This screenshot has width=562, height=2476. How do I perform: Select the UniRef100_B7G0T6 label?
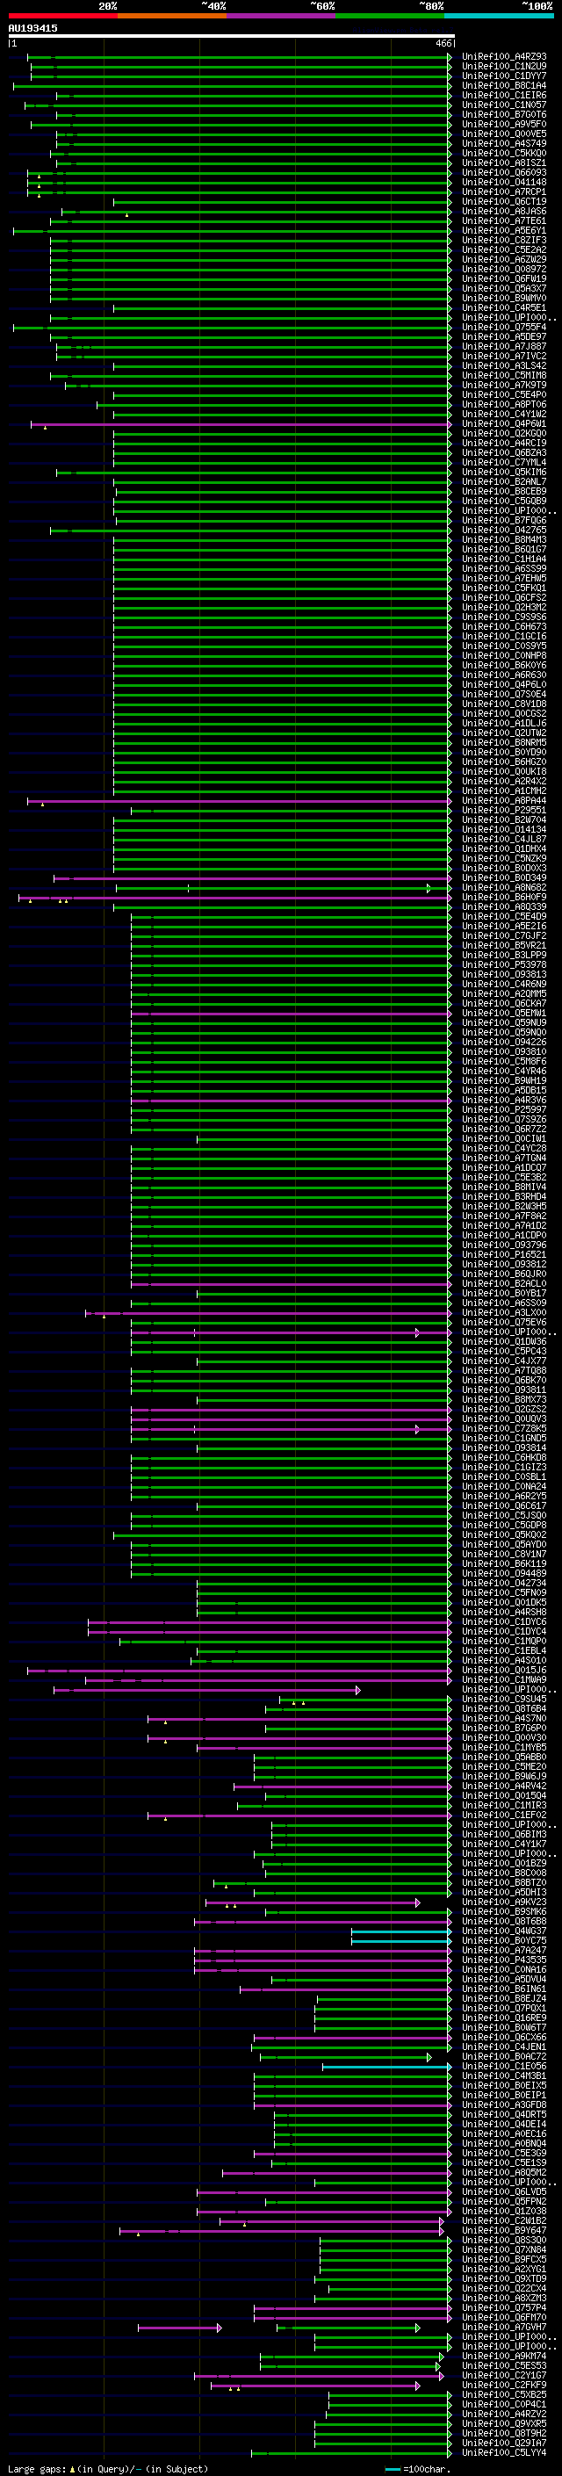tap(503, 114)
